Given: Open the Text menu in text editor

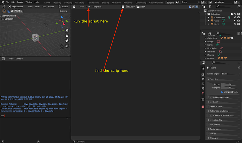Looking at the screenshot, I should [88, 7].
